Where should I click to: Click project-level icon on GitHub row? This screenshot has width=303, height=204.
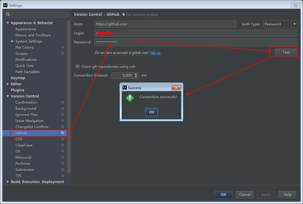(62, 133)
